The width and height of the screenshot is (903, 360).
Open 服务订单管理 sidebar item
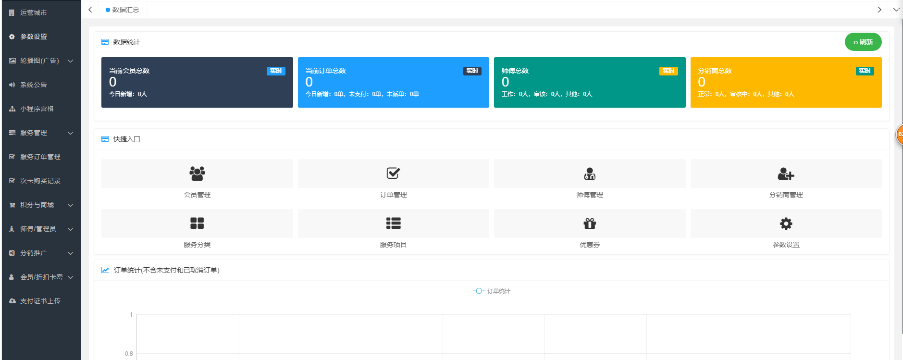(x=41, y=157)
